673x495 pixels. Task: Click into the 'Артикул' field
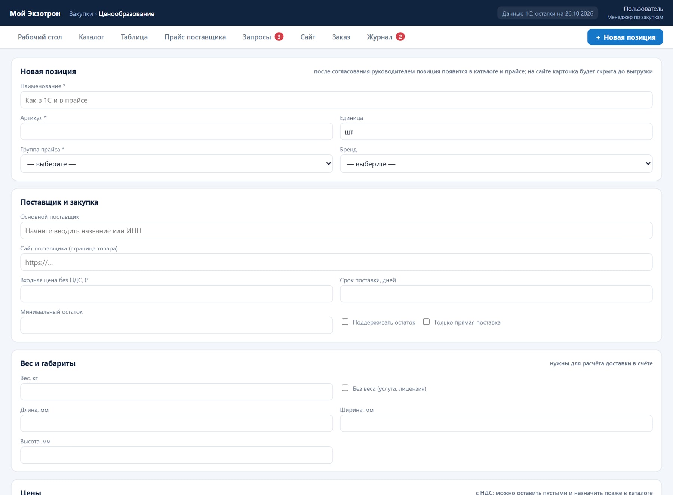tap(176, 132)
